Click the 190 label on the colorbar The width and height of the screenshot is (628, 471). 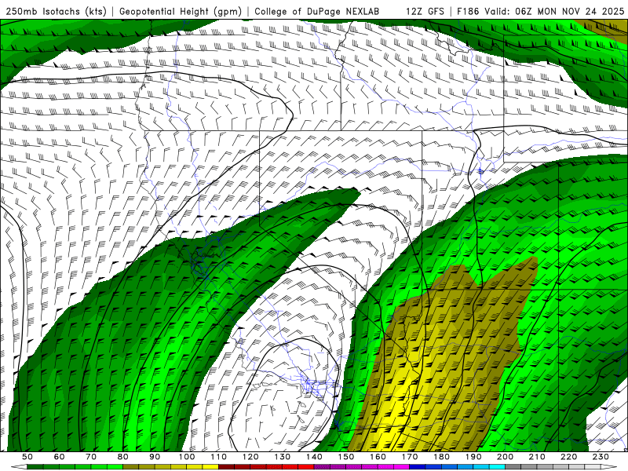[x=473, y=457]
